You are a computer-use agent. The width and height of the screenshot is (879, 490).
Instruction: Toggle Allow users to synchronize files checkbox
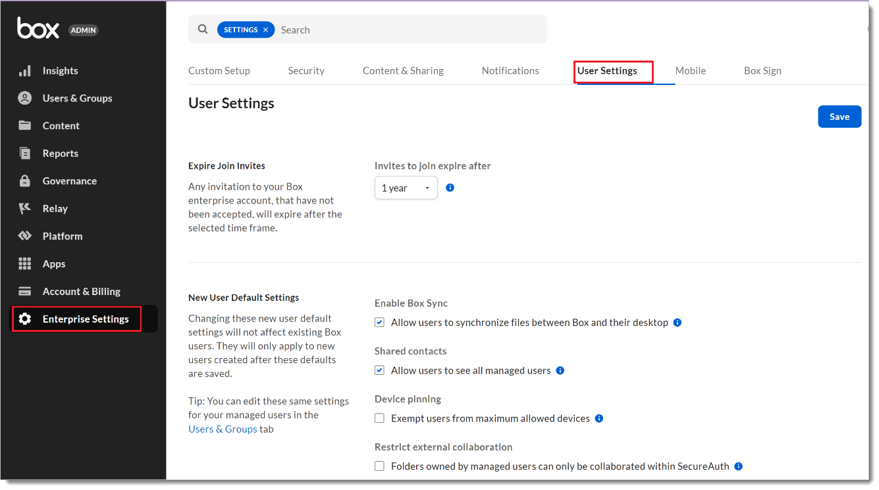click(x=379, y=323)
